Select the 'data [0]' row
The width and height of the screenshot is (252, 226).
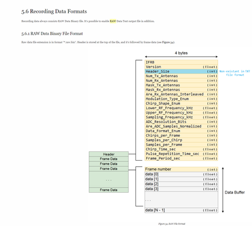[x=181, y=175]
